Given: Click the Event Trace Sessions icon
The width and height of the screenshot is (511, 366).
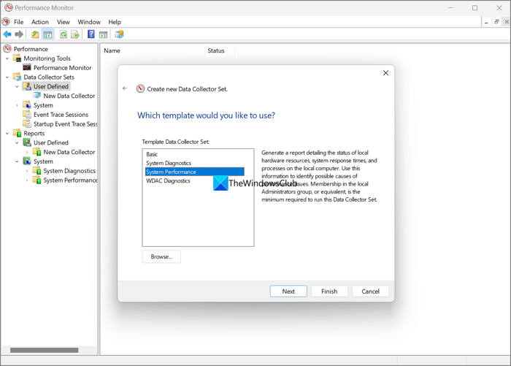Looking at the screenshot, I should (27, 115).
